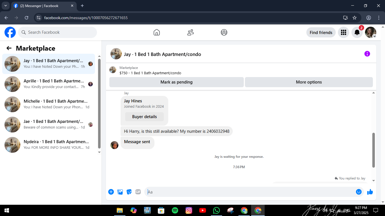Open the GIF picker in the composer

138,192
